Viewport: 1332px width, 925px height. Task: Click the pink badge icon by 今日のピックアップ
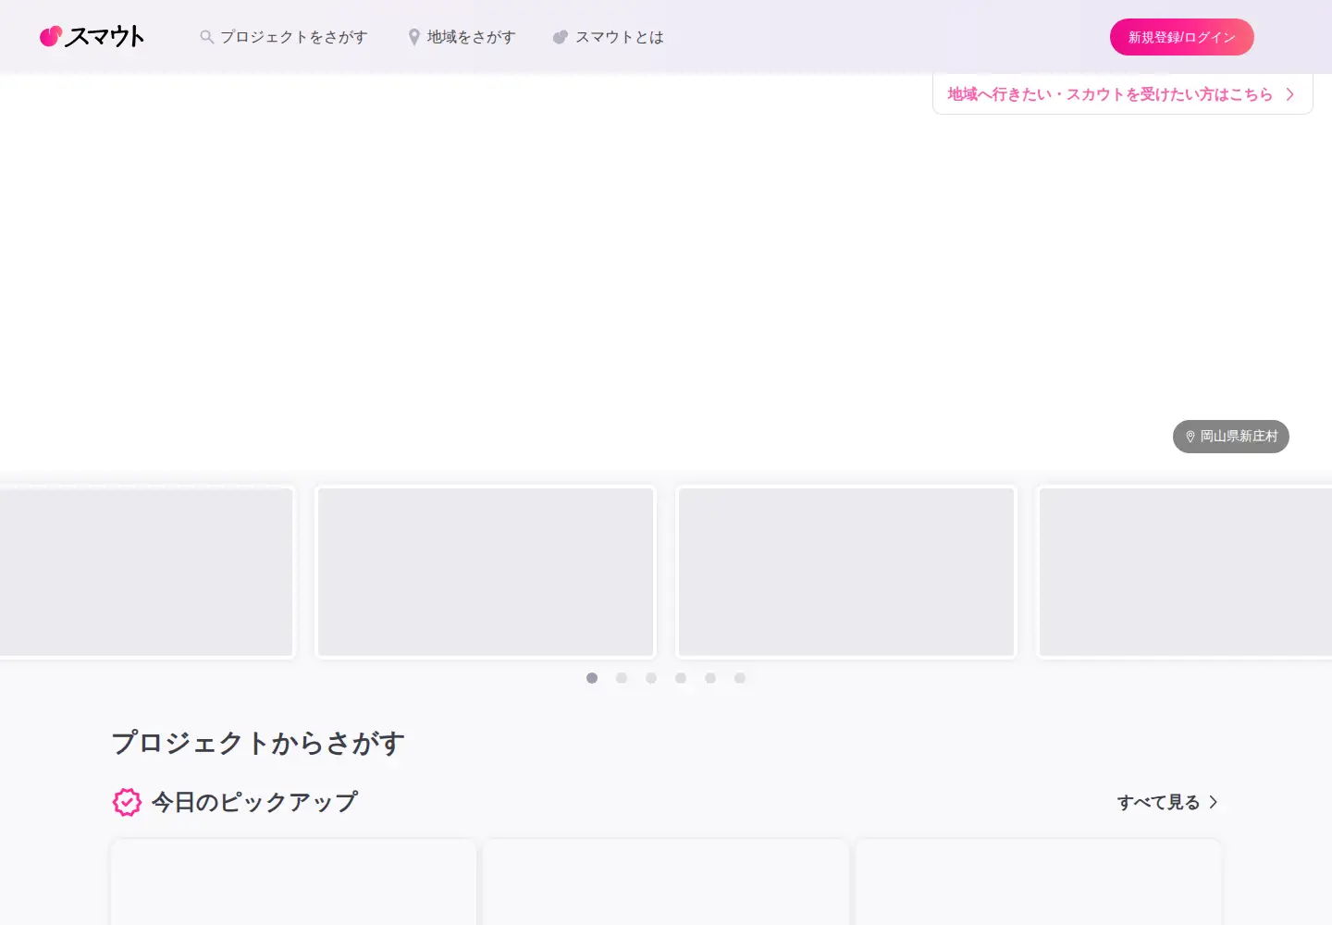click(127, 802)
